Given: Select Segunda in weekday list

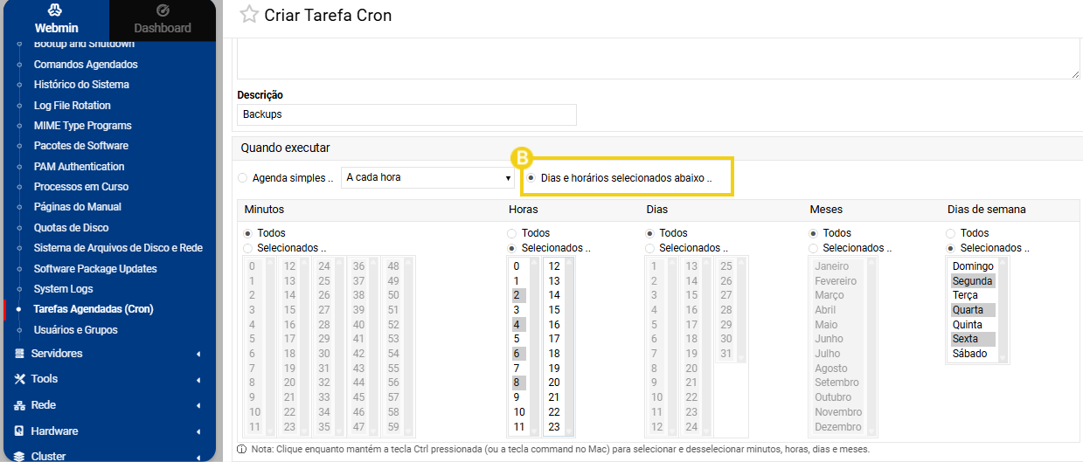Looking at the screenshot, I should point(973,281).
